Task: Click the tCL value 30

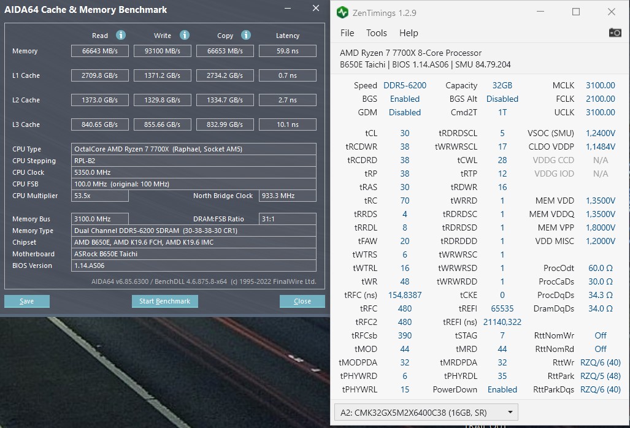Action: point(405,133)
